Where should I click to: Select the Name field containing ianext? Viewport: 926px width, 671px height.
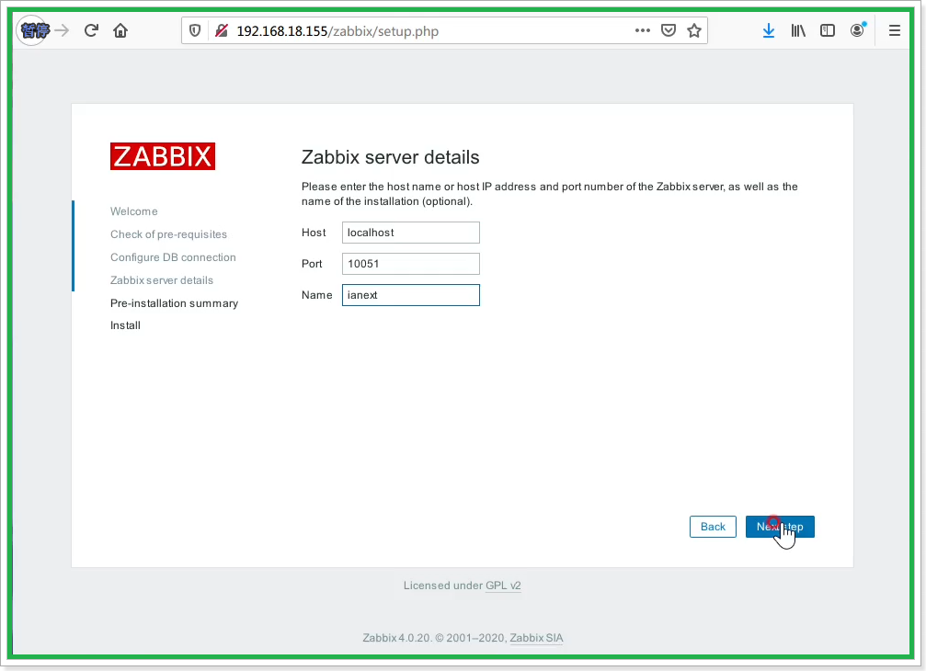(x=410, y=295)
